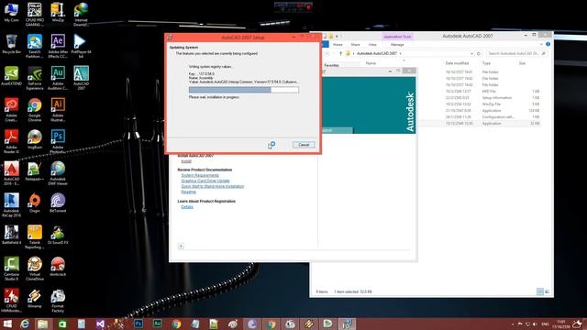Image resolution: width=587 pixels, height=330 pixels.
Task: Launch Camtasia Studio 8 shortcut
Action: pyautogui.click(x=11, y=269)
